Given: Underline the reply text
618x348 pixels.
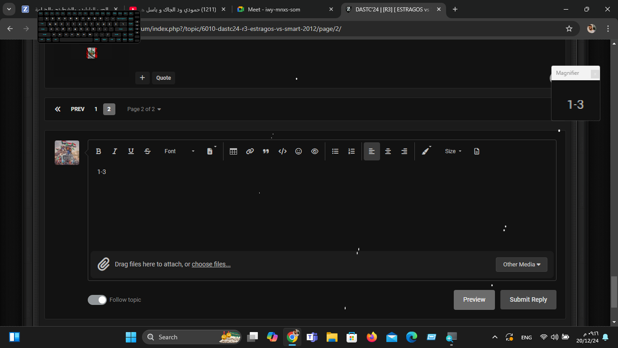Looking at the screenshot, I should coord(131,151).
